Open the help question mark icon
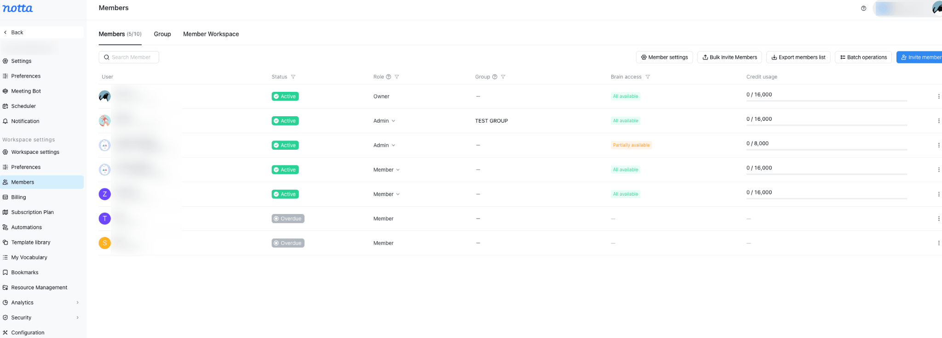 point(863,8)
